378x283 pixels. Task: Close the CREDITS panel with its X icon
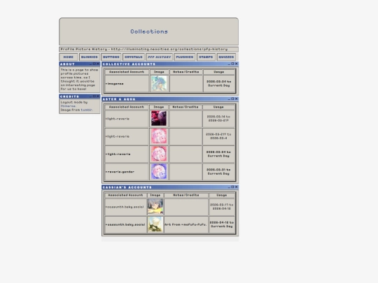(98, 96)
